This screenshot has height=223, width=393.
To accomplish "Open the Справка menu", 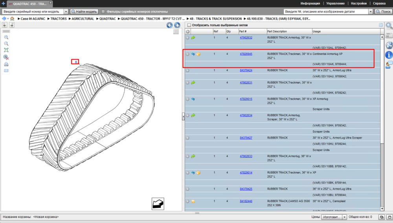I will [379, 4].
